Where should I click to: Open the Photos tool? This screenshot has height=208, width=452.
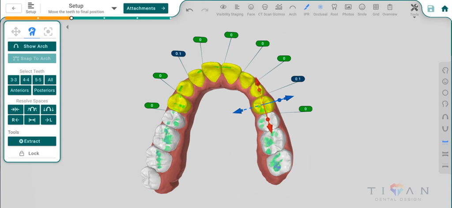pos(348,10)
